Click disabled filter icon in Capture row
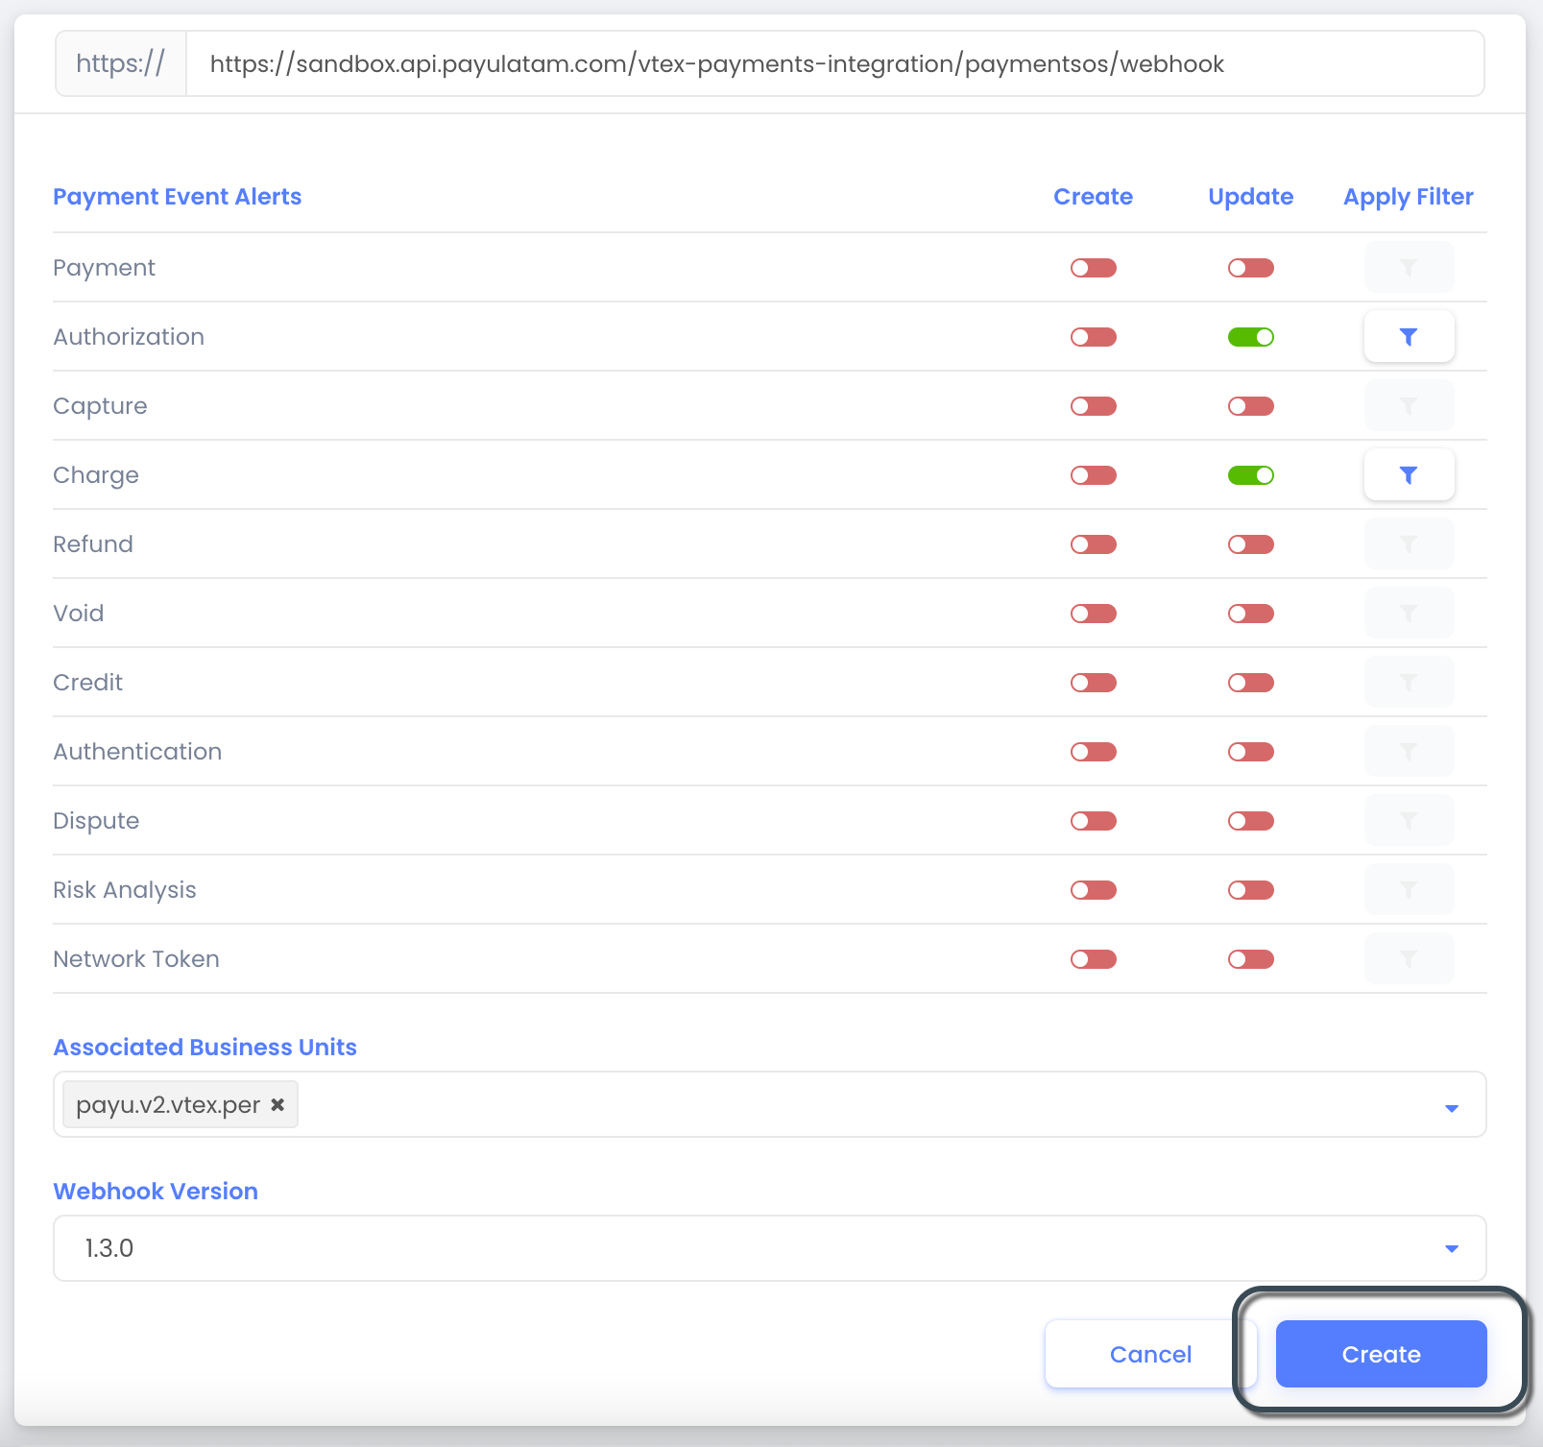The image size is (1543, 1447). tap(1409, 406)
